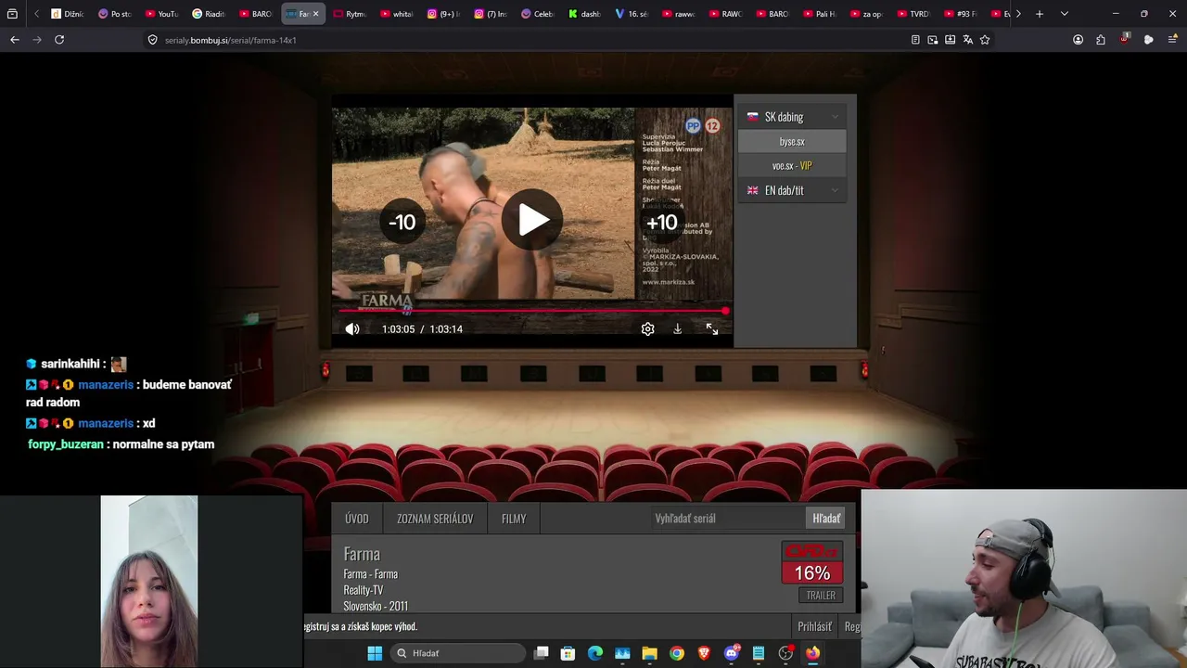Open Task View from the taskbar
Image resolution: width=1187 pixels, height=668 pixels.
tap(542, 653)
